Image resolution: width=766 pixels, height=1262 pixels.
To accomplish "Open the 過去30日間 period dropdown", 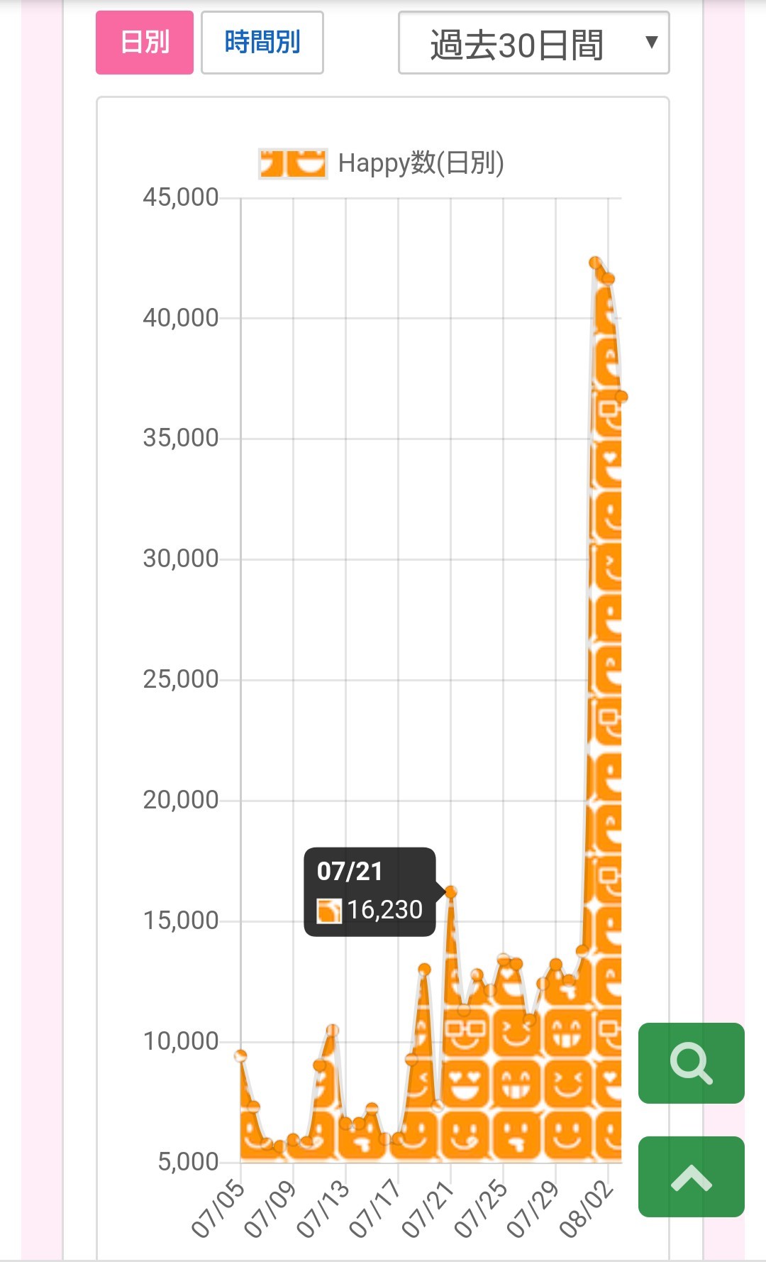I will tap(518, 44).
